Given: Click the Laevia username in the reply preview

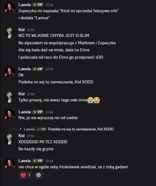Looking at the screenshot, I should [x=29, y=129].
